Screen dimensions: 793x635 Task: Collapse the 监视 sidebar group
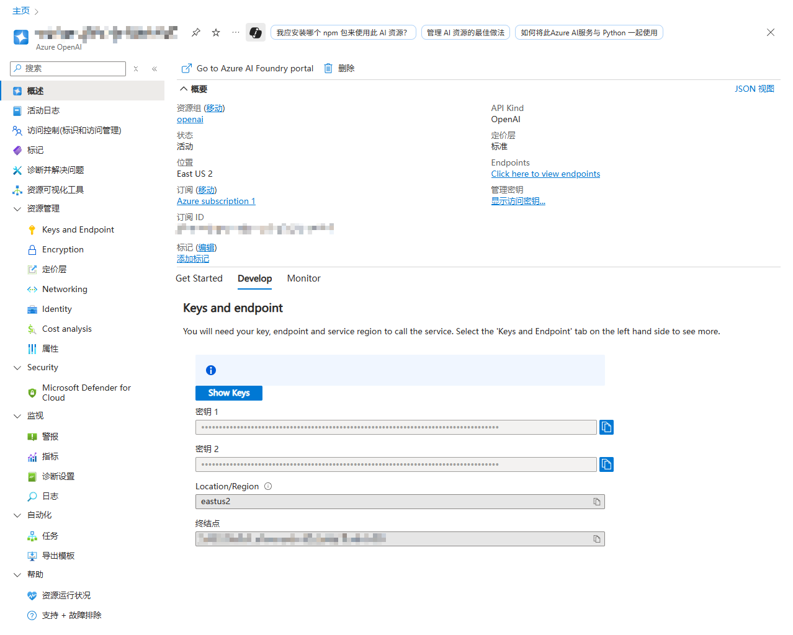17,415
